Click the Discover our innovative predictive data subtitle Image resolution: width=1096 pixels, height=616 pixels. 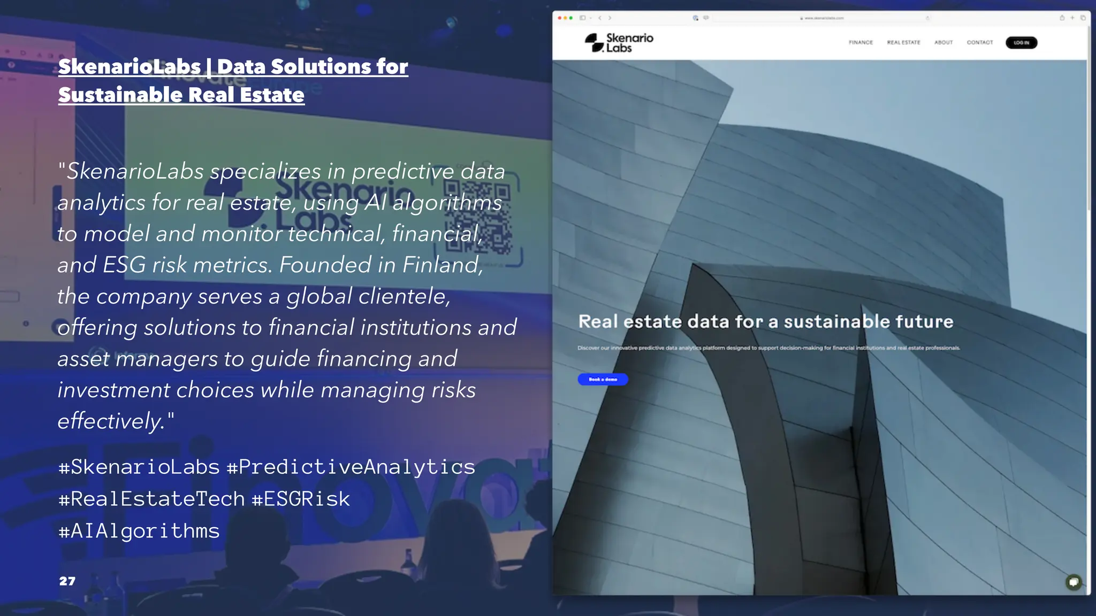click(768, 348)
